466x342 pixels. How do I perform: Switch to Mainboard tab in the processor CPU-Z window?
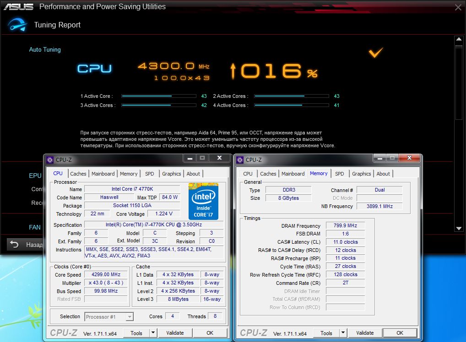(x=103, y=174)
